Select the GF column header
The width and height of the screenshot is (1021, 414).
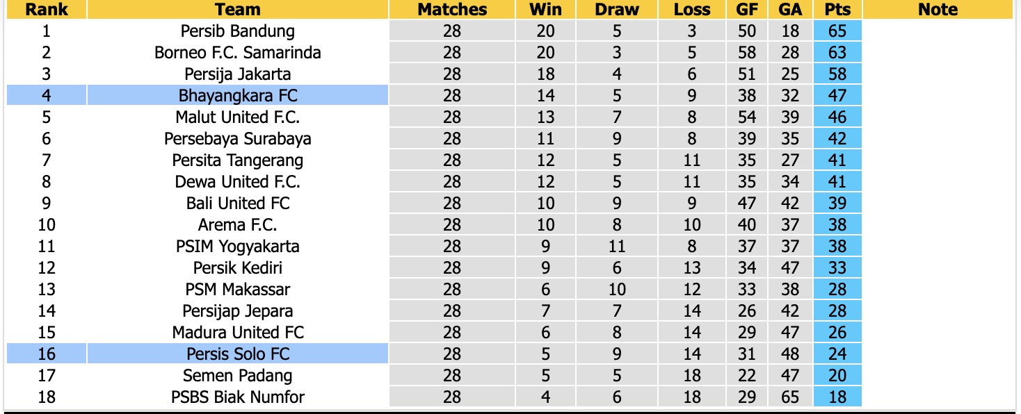(747, 10)
